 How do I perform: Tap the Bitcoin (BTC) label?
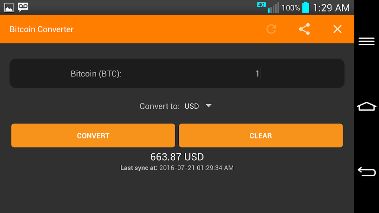[96, 74]
